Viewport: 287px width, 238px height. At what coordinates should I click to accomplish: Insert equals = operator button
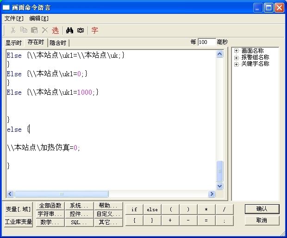coord(206,220)
